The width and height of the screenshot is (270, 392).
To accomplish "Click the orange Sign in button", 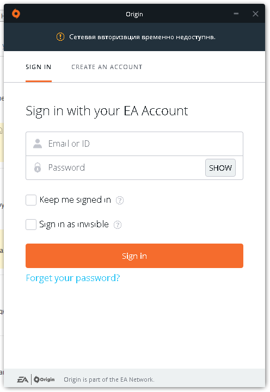I will coord(134,256).
